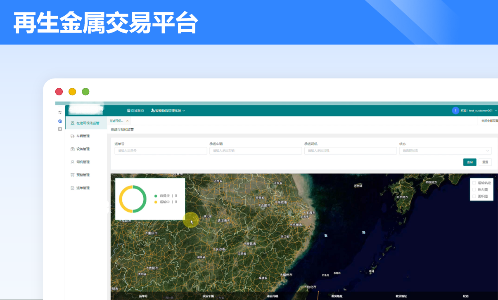Click the truck icon for 车辆管理
Image resolution: width=498 pixels, height=300 pixels.
(73, 136)
